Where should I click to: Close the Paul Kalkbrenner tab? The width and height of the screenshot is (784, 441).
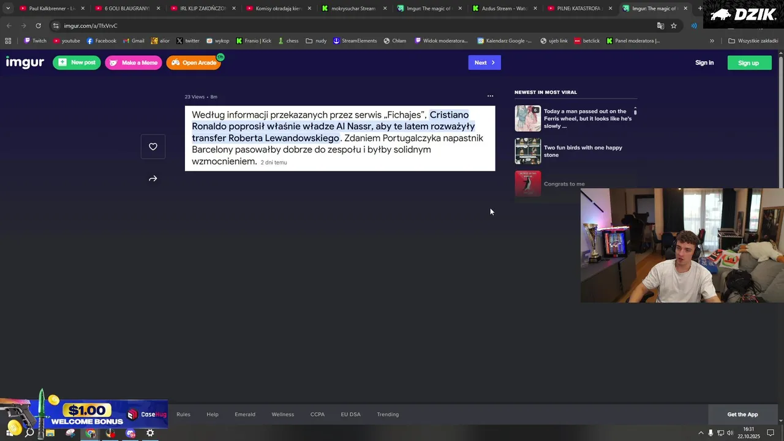pyautogui.click(x=83, y=9)
